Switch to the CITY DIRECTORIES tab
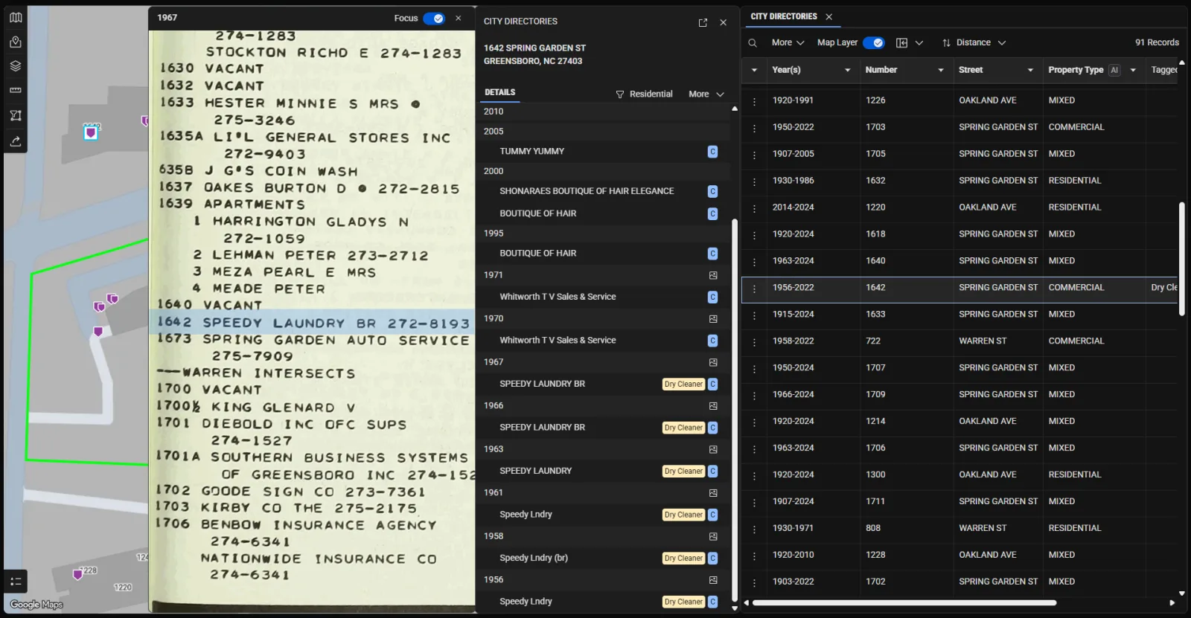Screen dimensions: 1191x618 click(783, 16)
